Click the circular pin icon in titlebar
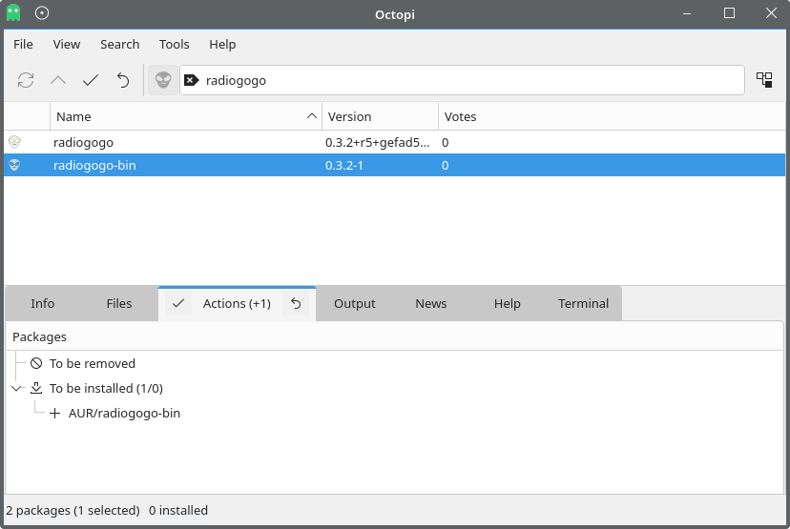The width and height of the screenshot is (790, 529). click(42, 13)
